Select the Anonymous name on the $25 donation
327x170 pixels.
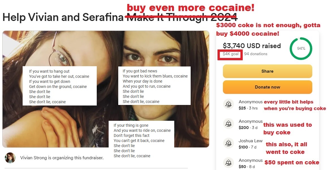click(250, 102)
